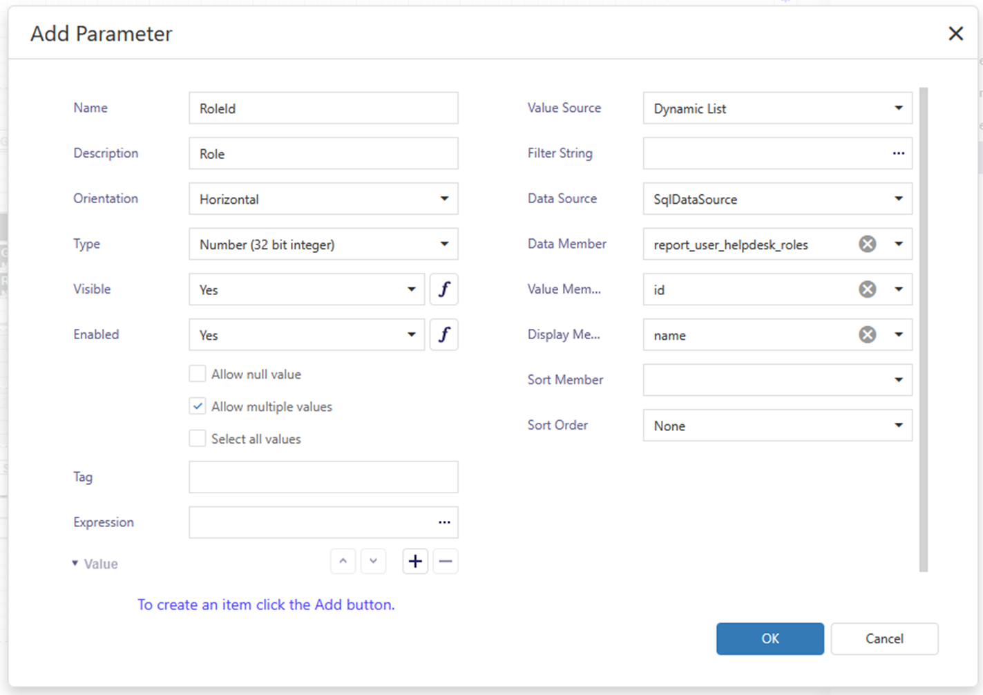983x695 pixels.
Task: Confirm with the OK button
Action: pos(770,638)
